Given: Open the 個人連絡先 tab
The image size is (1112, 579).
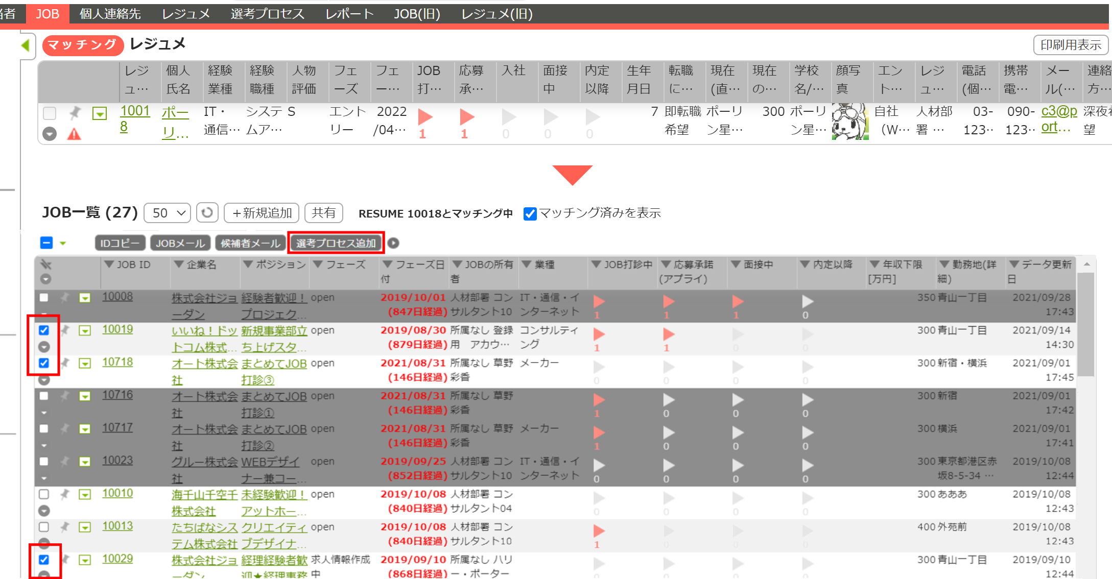Looking at the screenshot, I should 110,14.
